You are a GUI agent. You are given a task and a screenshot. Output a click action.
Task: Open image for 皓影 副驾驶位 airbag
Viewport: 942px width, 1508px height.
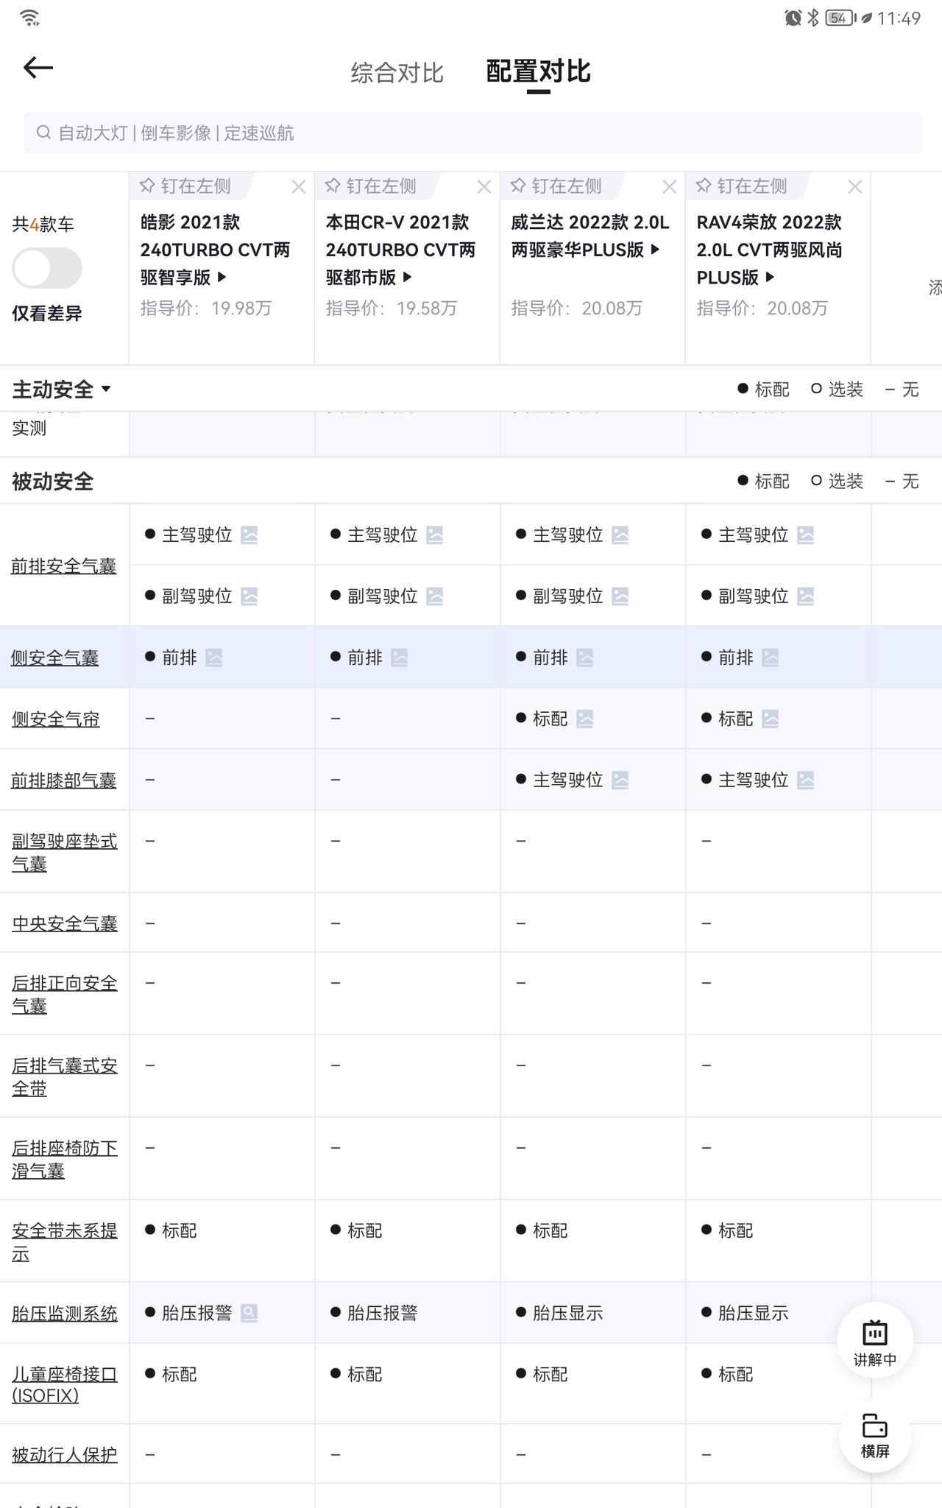pos(249,596)
